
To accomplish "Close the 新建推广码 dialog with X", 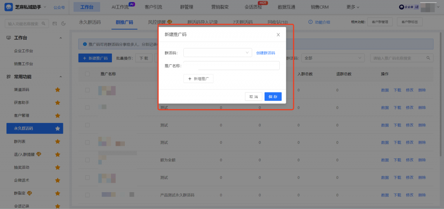I will click(278, 34).
